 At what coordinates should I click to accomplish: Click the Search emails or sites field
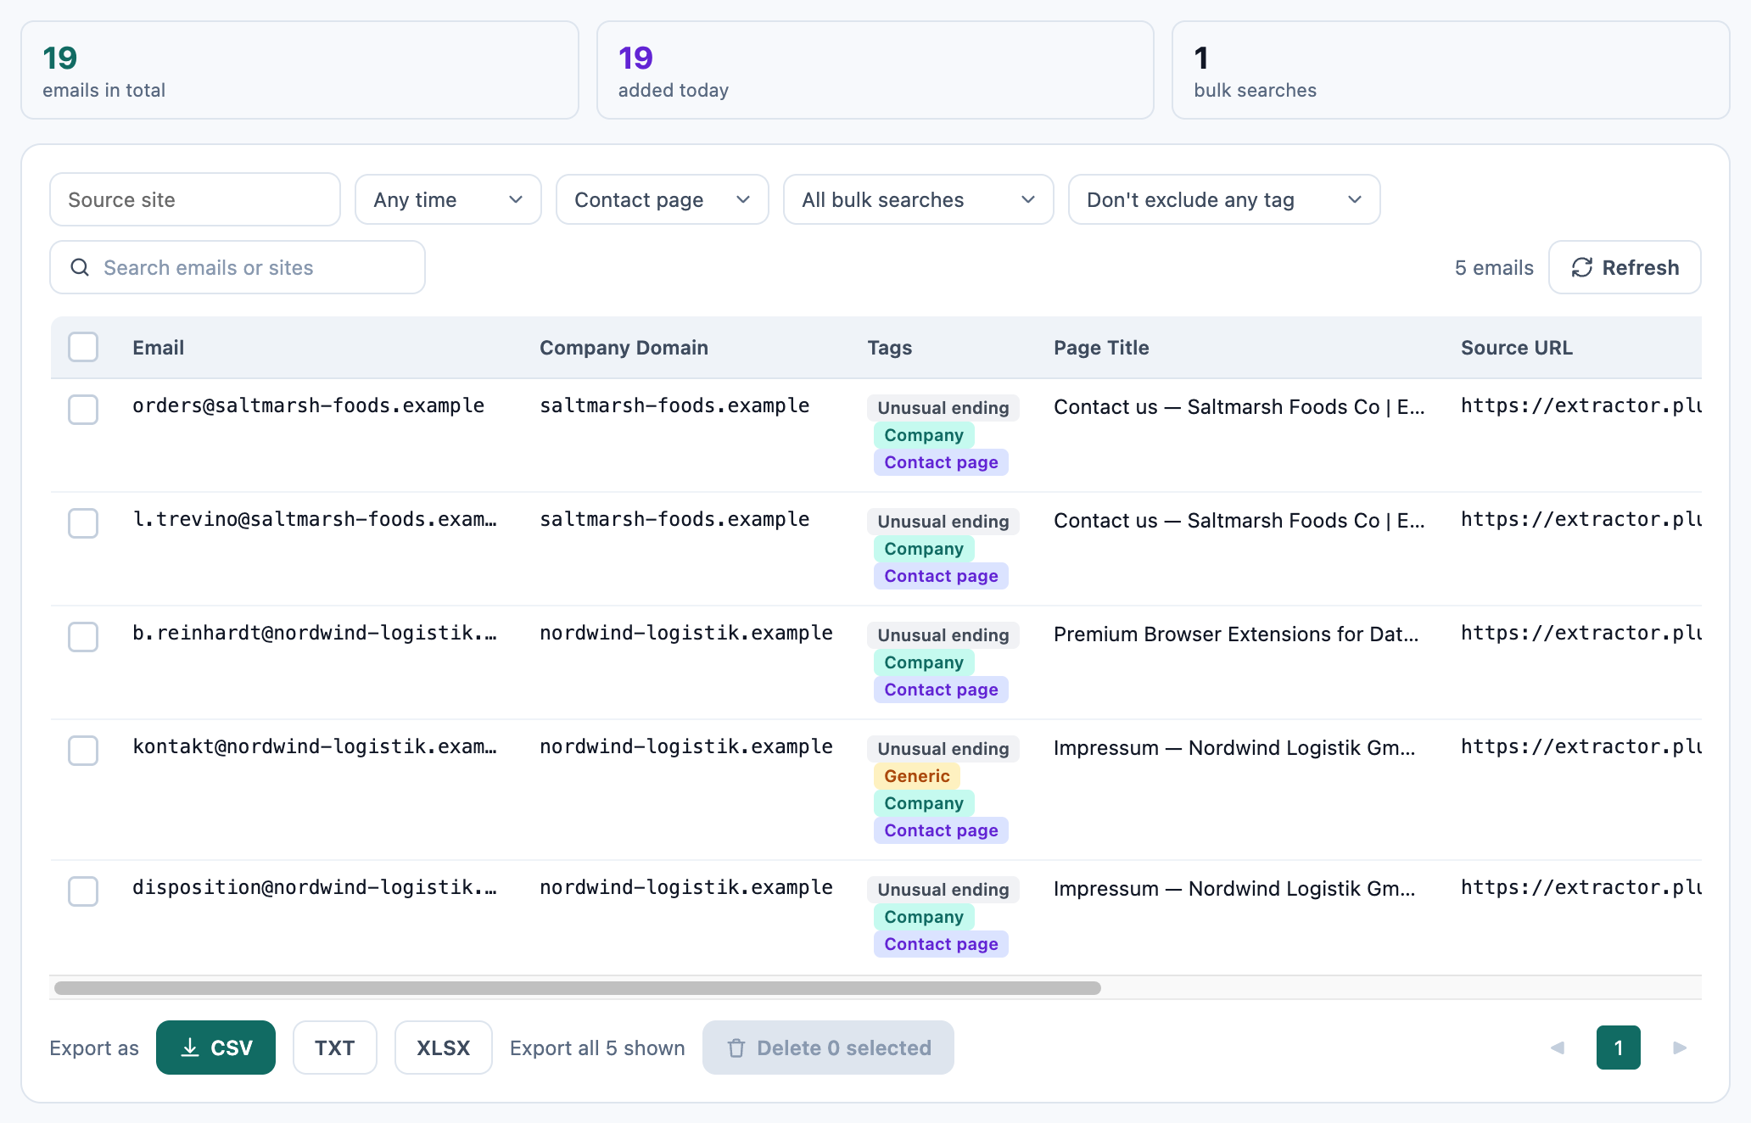coord(238,267)
